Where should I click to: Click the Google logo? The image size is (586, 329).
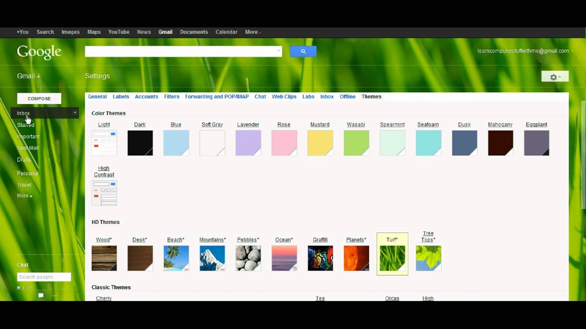click(x=39, y=52)
